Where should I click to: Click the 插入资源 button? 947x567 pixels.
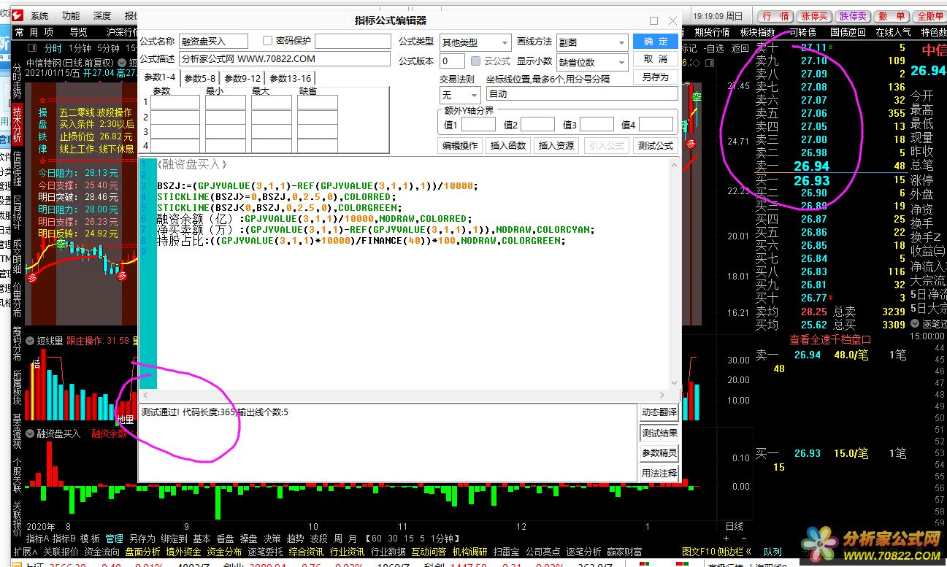(x=556, y=146)
